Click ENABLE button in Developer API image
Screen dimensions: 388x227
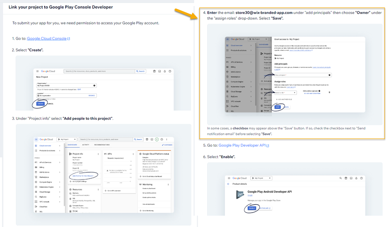pyautogui.click(x=252, y=208)
